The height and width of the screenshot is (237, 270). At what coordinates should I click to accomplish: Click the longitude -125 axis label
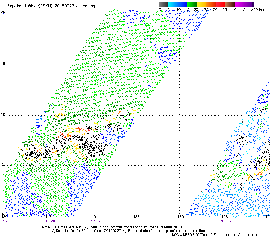(223, 217)
